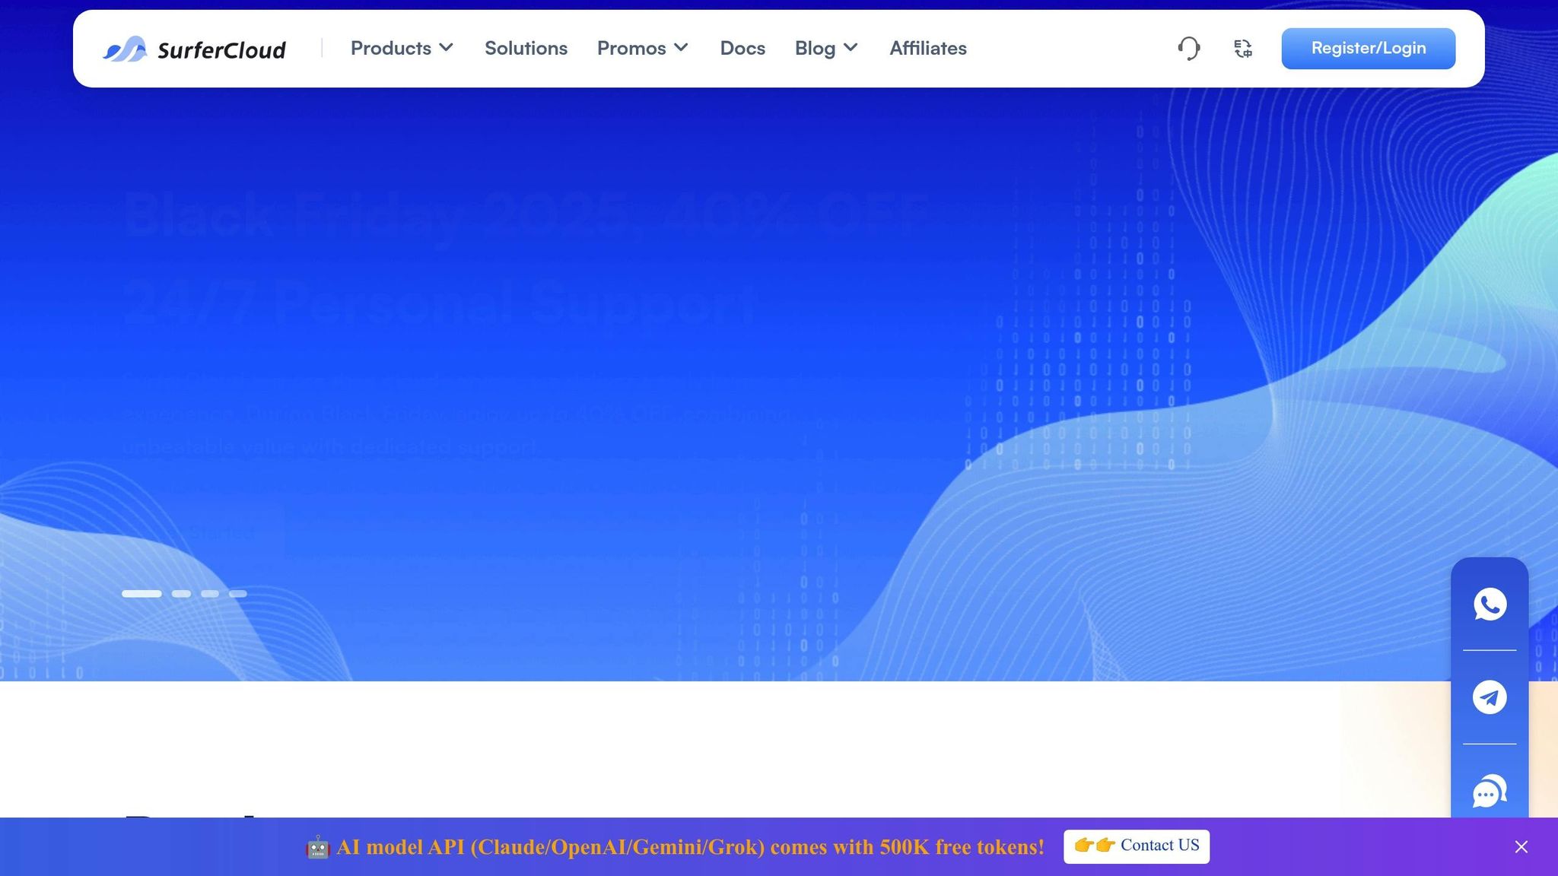Expand the Promos dropdown menu

[x=642, y=49]
